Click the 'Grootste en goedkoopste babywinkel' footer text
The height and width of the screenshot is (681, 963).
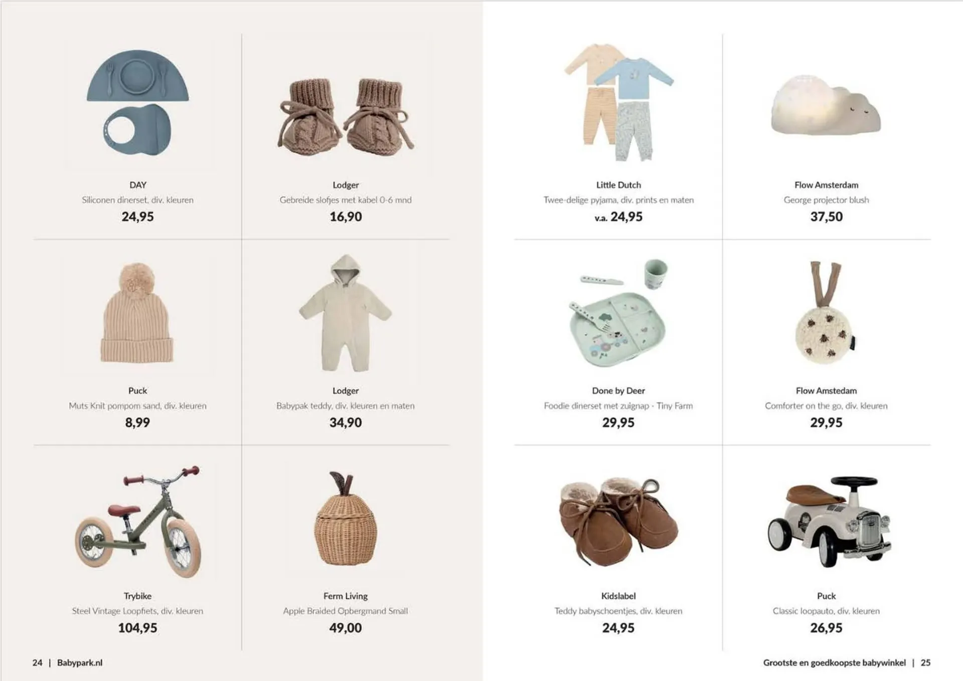pos(835,662)
